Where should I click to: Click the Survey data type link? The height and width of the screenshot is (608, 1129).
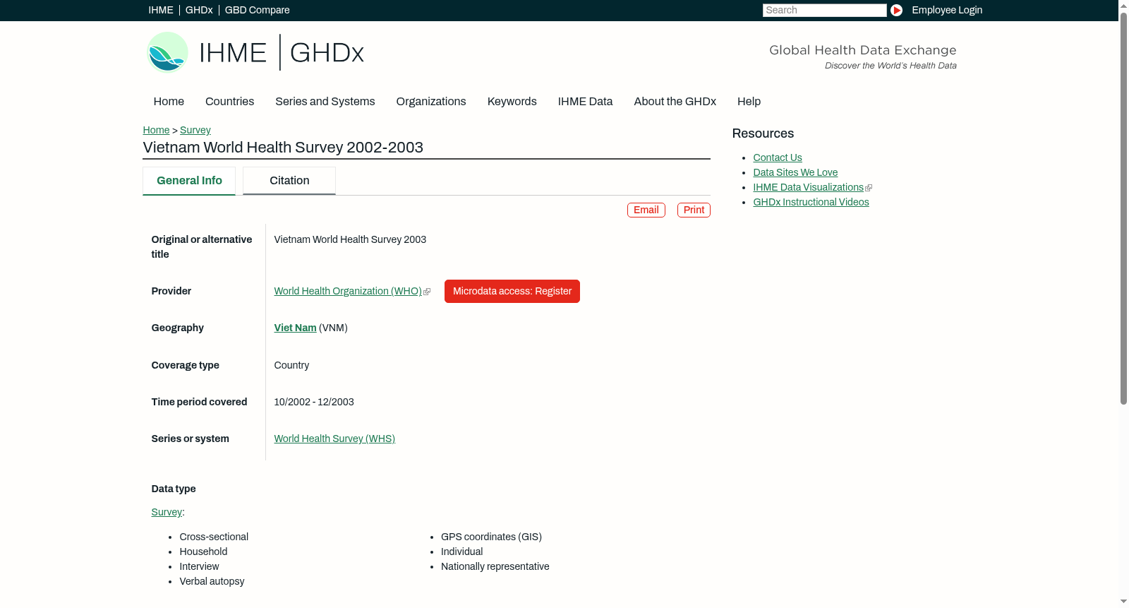pyautogui.click(x=167, y=512)
